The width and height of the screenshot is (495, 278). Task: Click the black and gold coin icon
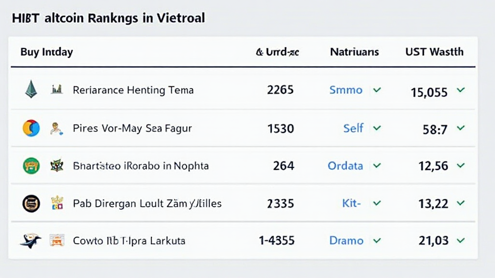click(x=31, y=203)
